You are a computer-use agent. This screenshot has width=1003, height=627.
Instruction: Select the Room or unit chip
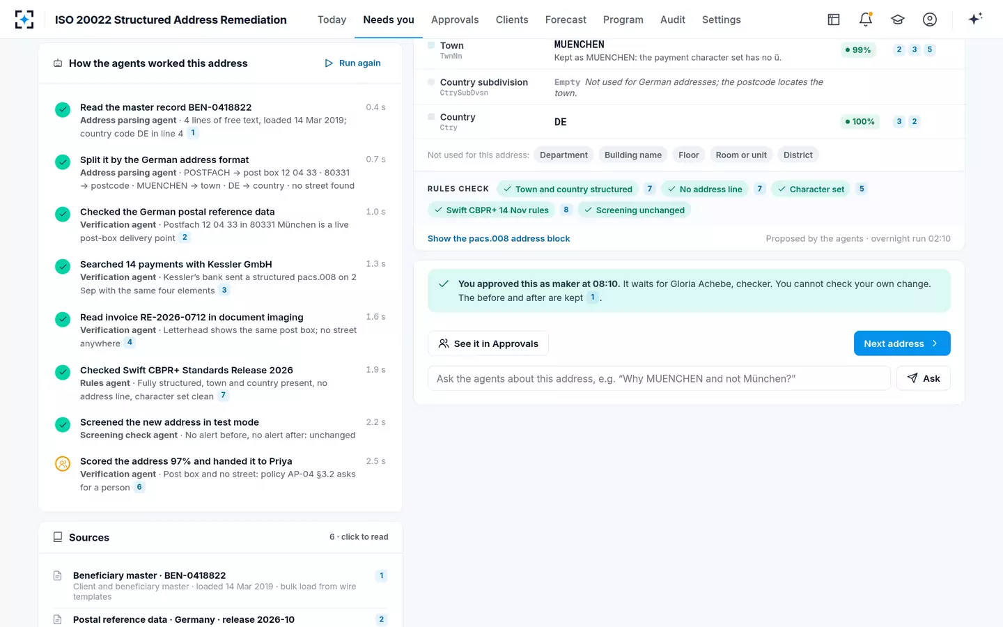[741, 155]
